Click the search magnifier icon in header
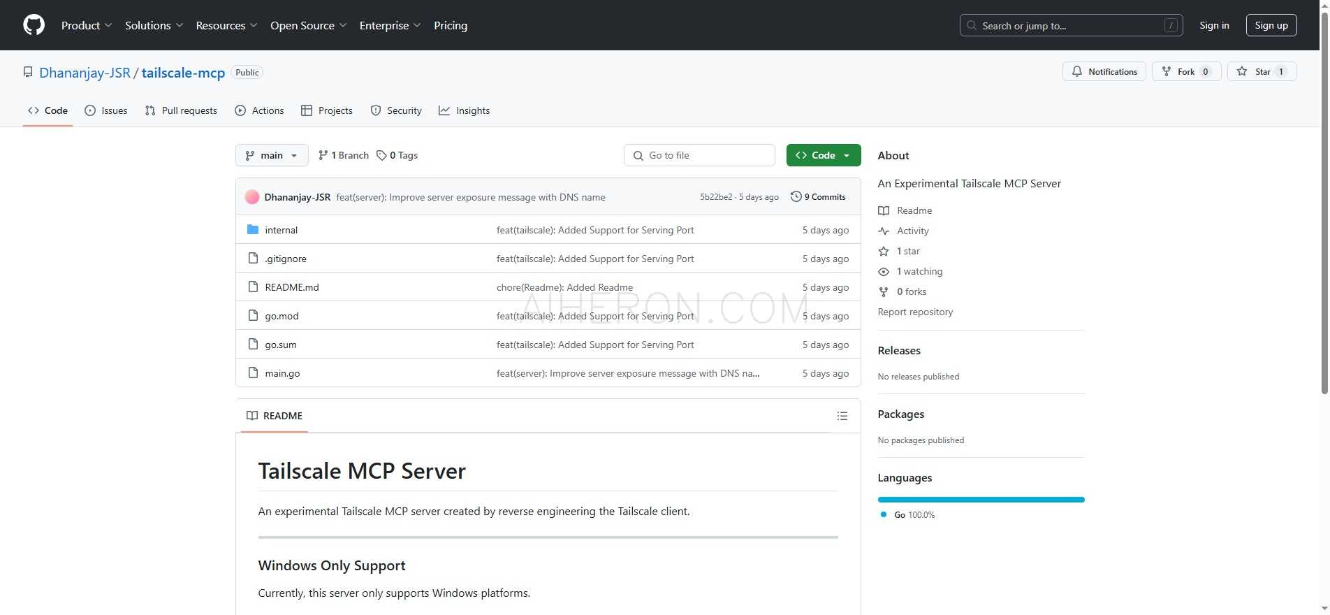 pyautogui.click(x=971, y=25)
